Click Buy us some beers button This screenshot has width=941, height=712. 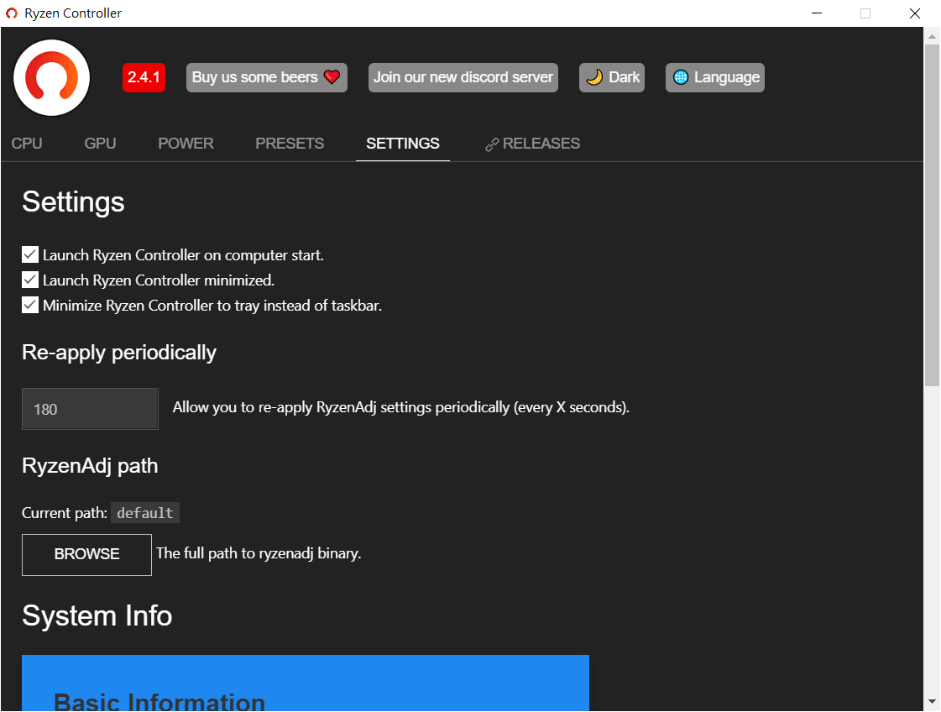[266, 77]
